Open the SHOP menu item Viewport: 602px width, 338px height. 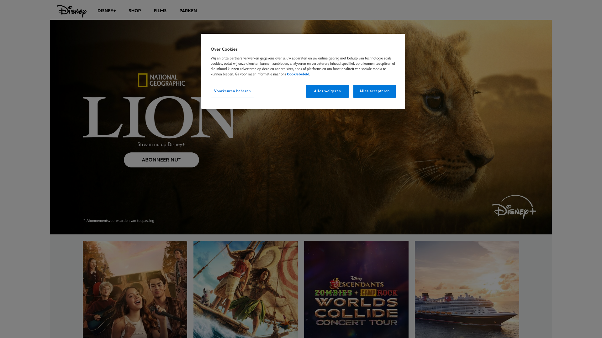135,11
